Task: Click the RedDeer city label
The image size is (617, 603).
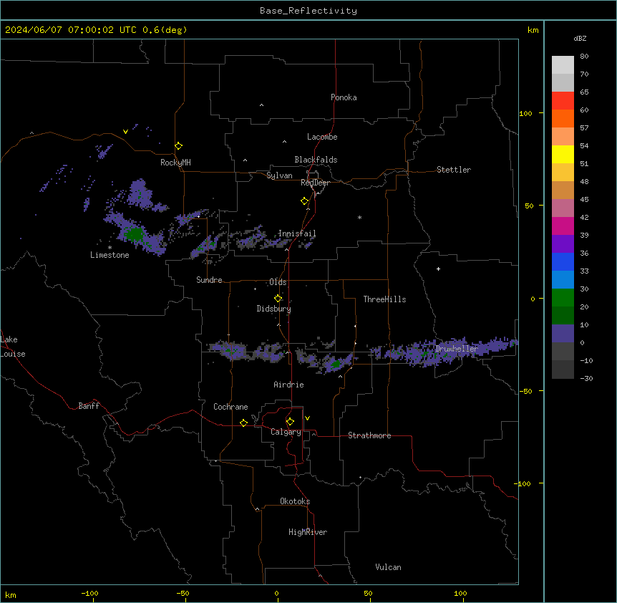Action: (x=315, y=183)
